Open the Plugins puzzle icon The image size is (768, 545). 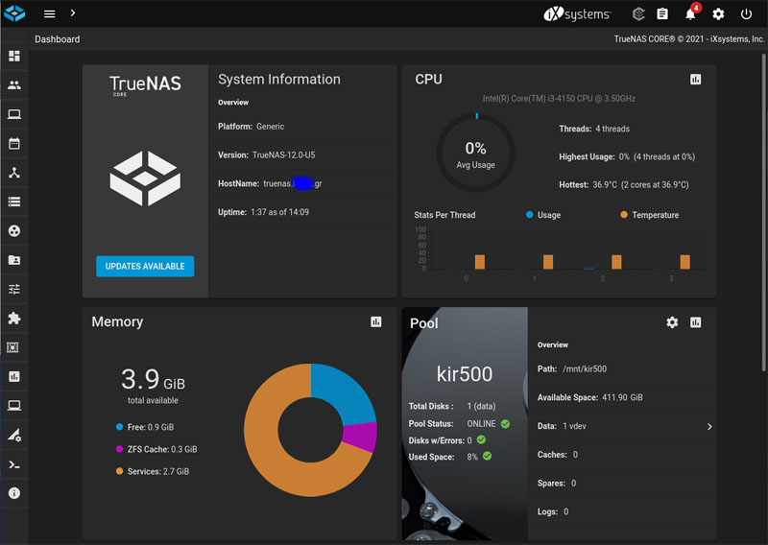tap(14, 319)
